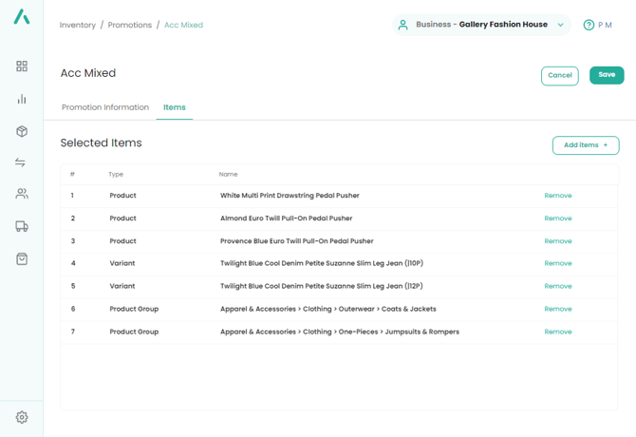Viewport: 636px width, 437px height.
Task: Click the Cancel button
Action: coord(560,75)
